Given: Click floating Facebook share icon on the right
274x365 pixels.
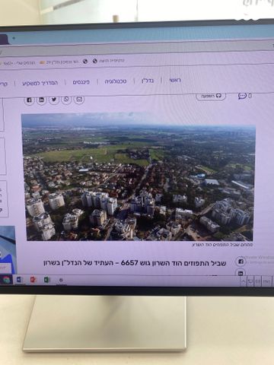Looking at the screenshot, I should (241, 262).
